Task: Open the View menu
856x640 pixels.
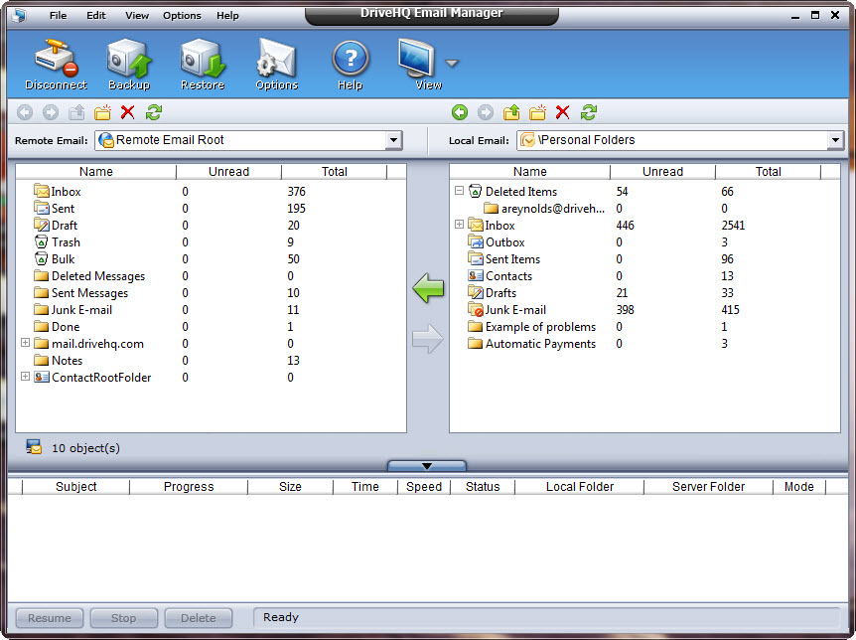Action: pyautogui.click(x=136, y=15)
